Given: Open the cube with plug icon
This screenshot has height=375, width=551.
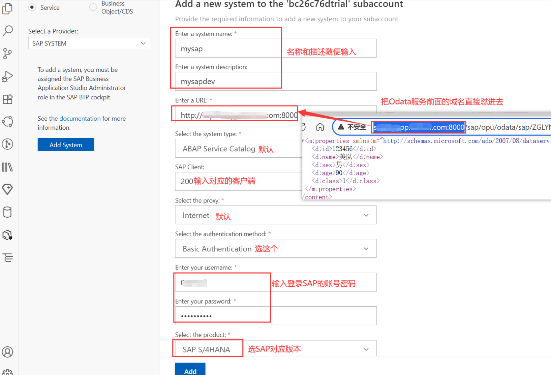Looking at the screenshot, I should click(7, 235).
